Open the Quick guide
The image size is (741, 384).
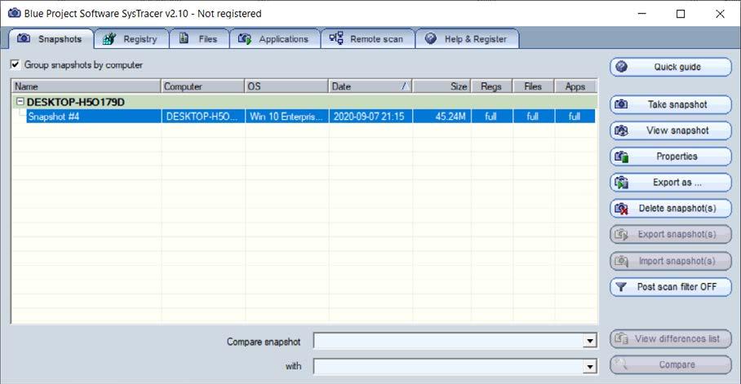[x=671, y=67]
